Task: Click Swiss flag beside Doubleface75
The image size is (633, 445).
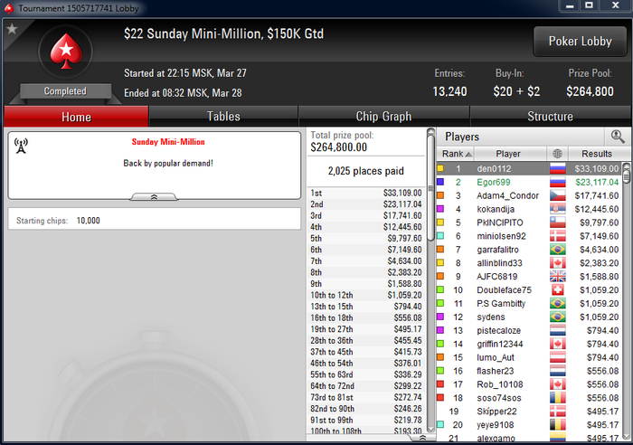Action: pos(558,290)
